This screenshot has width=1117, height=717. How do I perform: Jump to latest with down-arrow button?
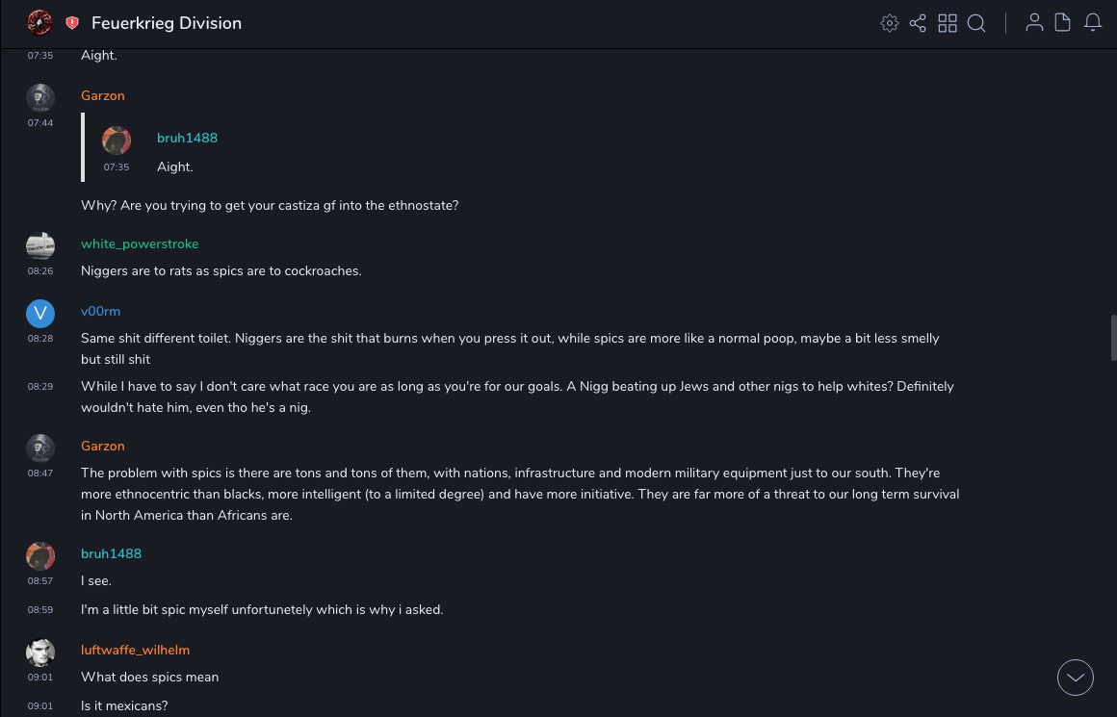(x=1076, y=678)
